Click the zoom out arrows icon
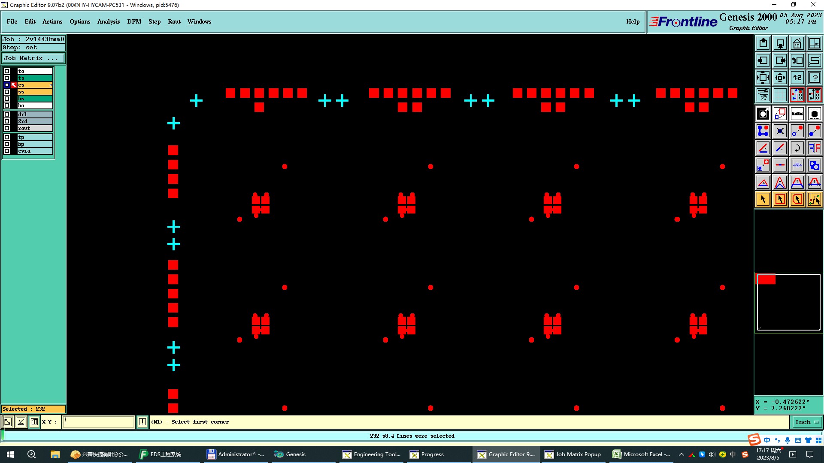824x463 pixels. (763, 78)
